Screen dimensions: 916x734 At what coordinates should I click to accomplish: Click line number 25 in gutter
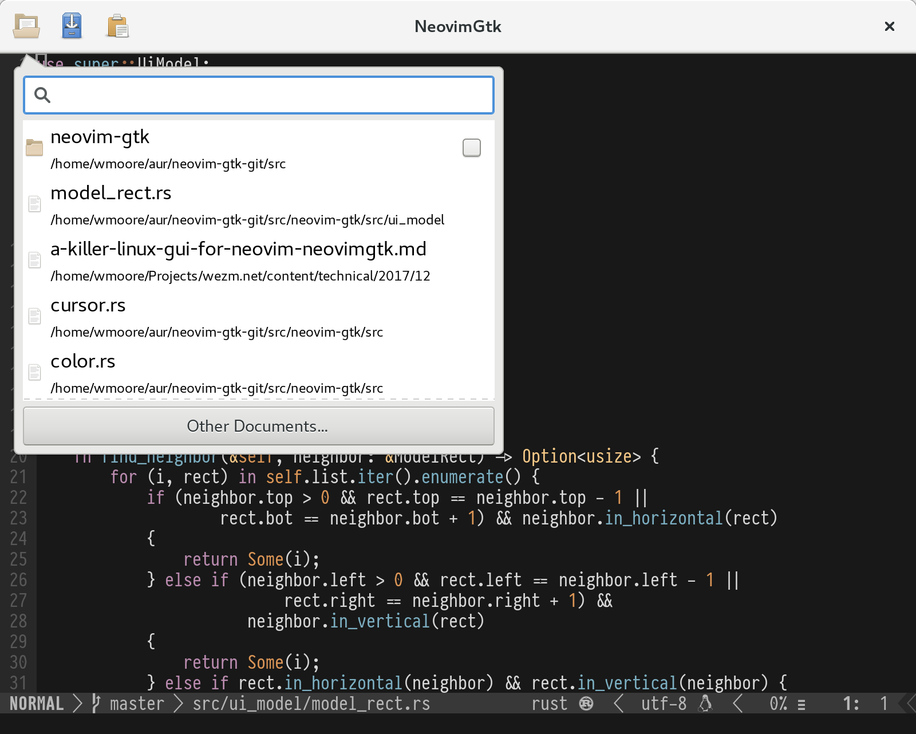tap(18, 559)
